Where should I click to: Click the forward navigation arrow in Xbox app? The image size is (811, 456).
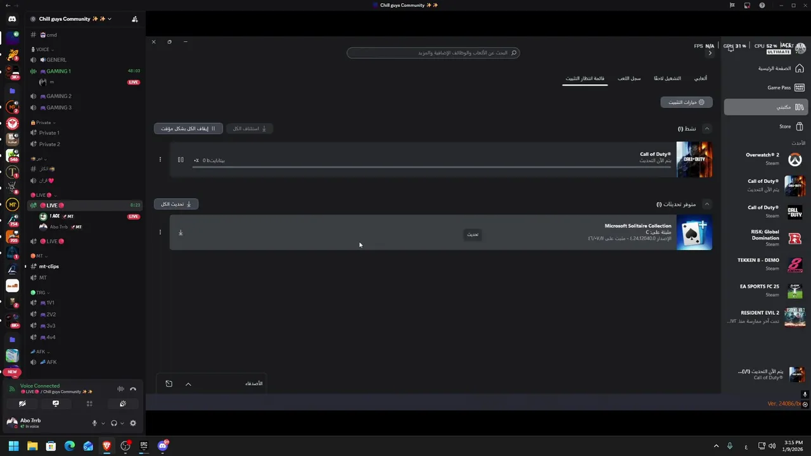click(710, 53)
